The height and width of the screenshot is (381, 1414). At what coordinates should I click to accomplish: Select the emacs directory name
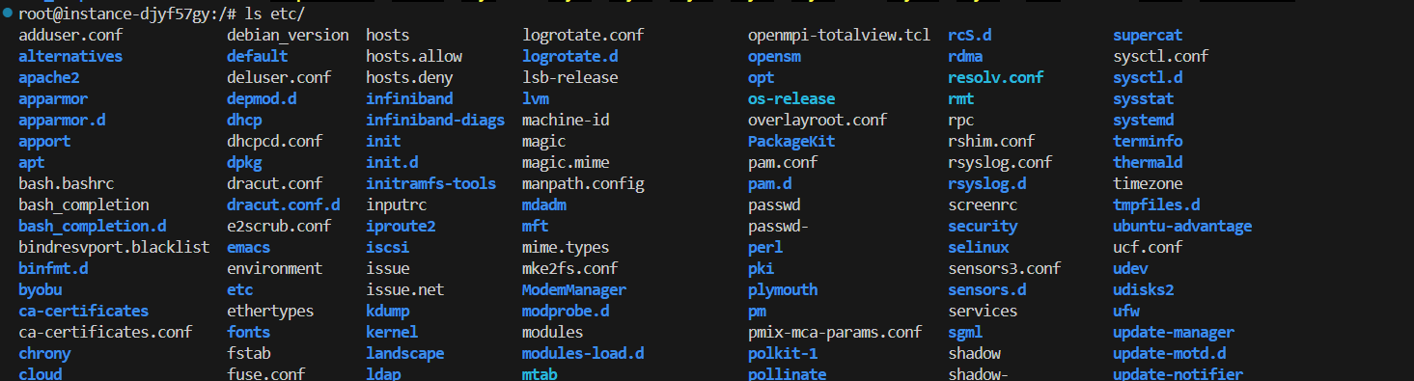248,247
